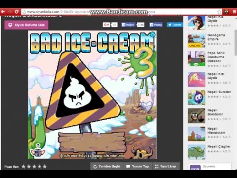Restart the game with Yeniden Başlat
Image resolution: width=237 pixels, height=178 pixels.
[107, 166]
